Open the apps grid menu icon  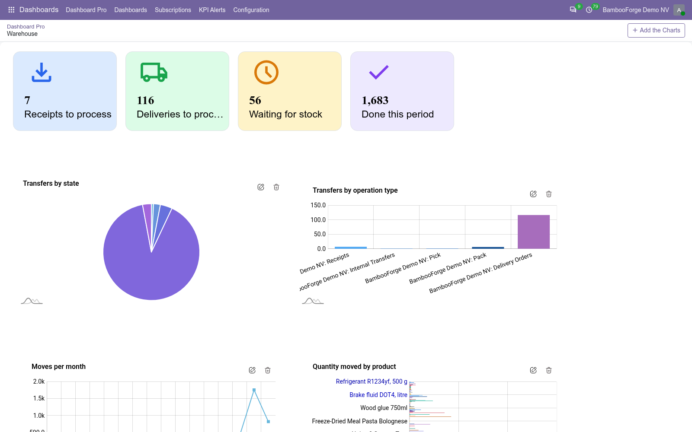12,10
